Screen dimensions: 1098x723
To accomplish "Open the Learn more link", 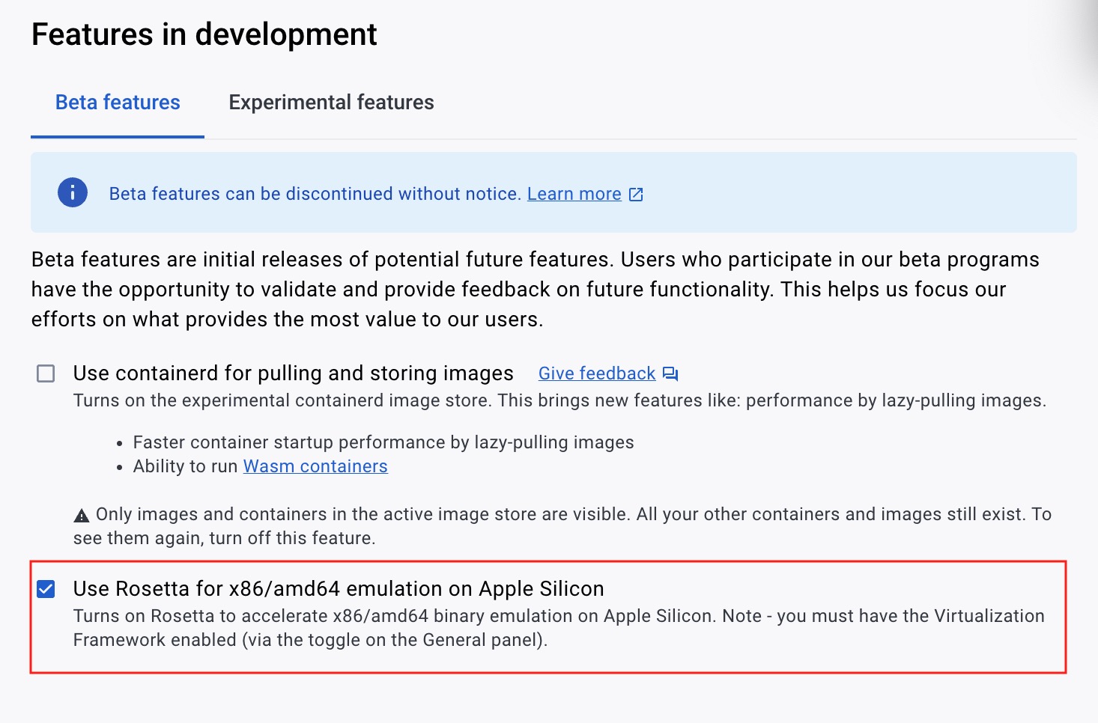I will [574, 194].
